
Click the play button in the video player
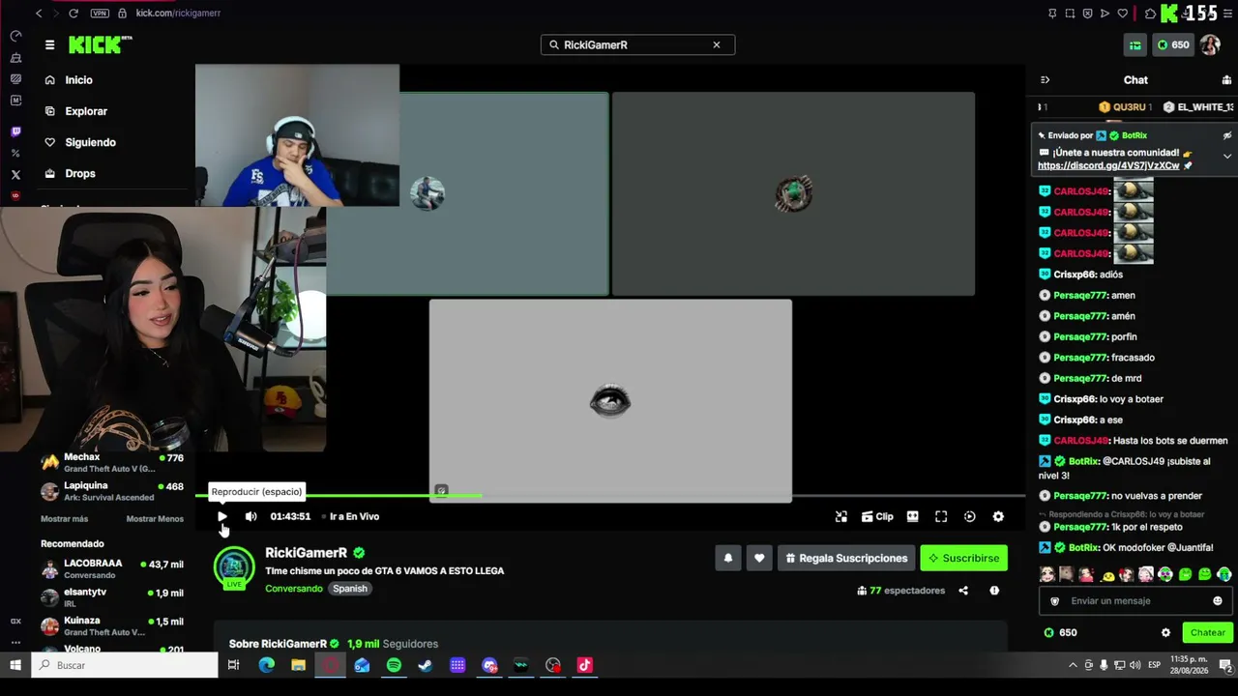pyautogui.click(x=222, y=516)
